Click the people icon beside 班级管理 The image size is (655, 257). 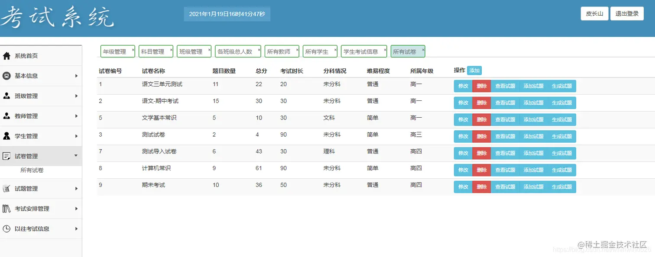tap(6, 96)
